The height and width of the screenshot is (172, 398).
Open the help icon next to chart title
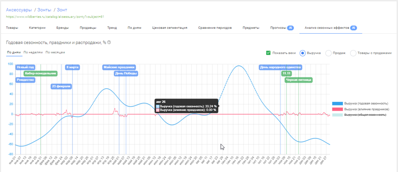(x=109, y=42)
